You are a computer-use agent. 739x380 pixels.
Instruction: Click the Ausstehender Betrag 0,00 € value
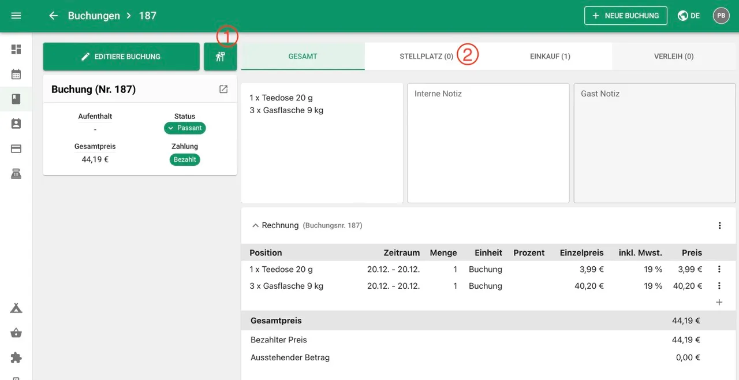point(688,357)
